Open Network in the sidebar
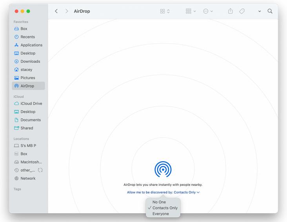287x222 pixels. (x=28, y=178)
